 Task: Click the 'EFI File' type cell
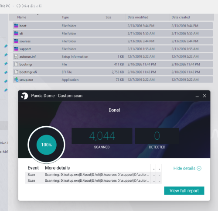(x=67, y=72)
